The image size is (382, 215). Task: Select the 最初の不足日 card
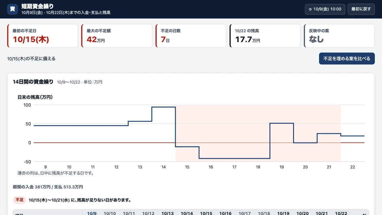click(x=43, y=36)
